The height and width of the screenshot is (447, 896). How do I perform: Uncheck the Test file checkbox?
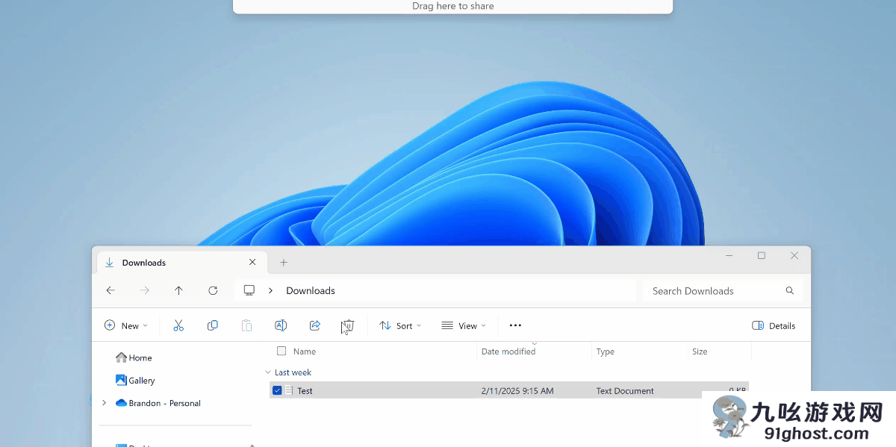click(277, 390)
